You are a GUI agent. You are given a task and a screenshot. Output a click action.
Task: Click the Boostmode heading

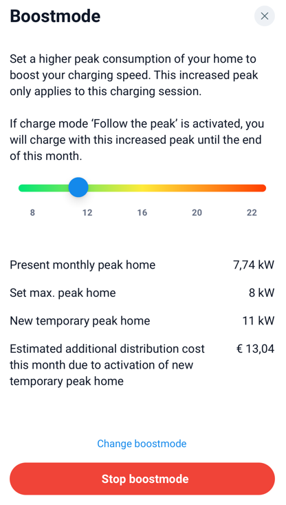click(x=55, y=16)
